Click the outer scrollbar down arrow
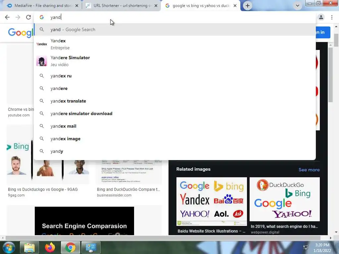This screenshot has height=254, width=339. (x=336, y=232)
